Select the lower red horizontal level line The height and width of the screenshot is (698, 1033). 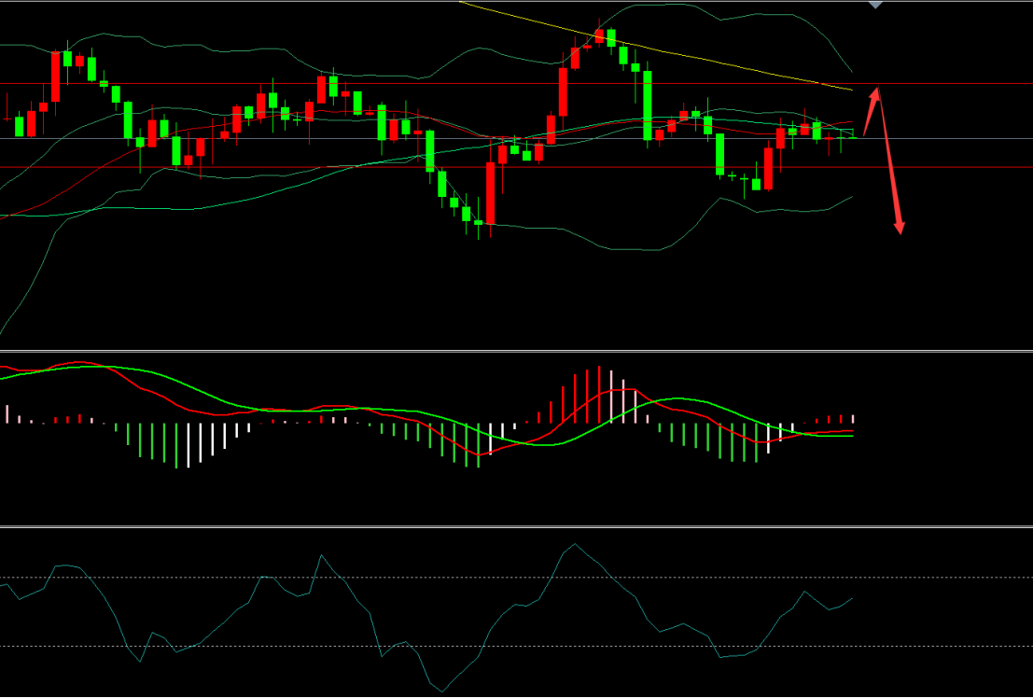click(x=517, y=167)
